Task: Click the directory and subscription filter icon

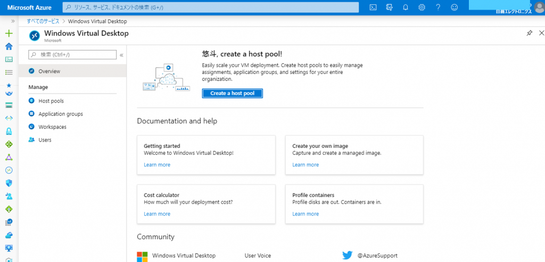Action: (389, 7)
